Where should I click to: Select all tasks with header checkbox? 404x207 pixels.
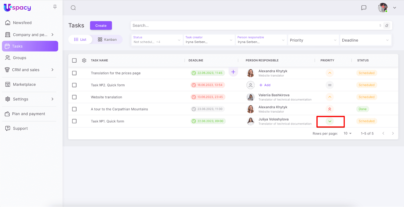click(74, 61)
